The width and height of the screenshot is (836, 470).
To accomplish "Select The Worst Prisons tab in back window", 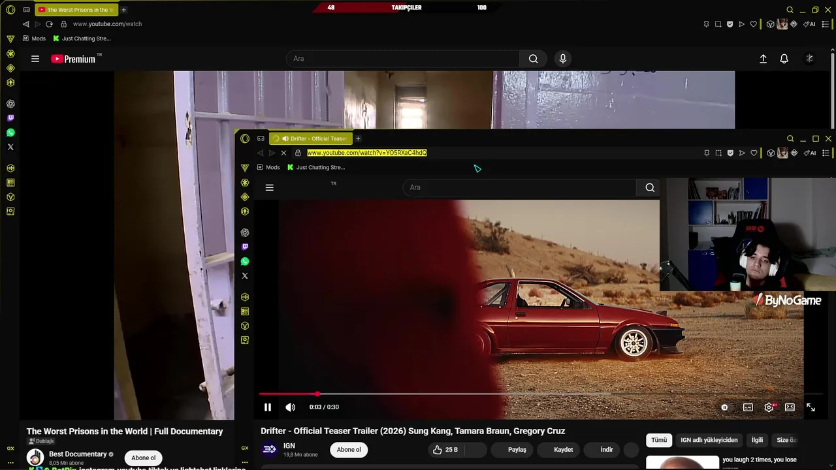I will [x=77, y=10].
